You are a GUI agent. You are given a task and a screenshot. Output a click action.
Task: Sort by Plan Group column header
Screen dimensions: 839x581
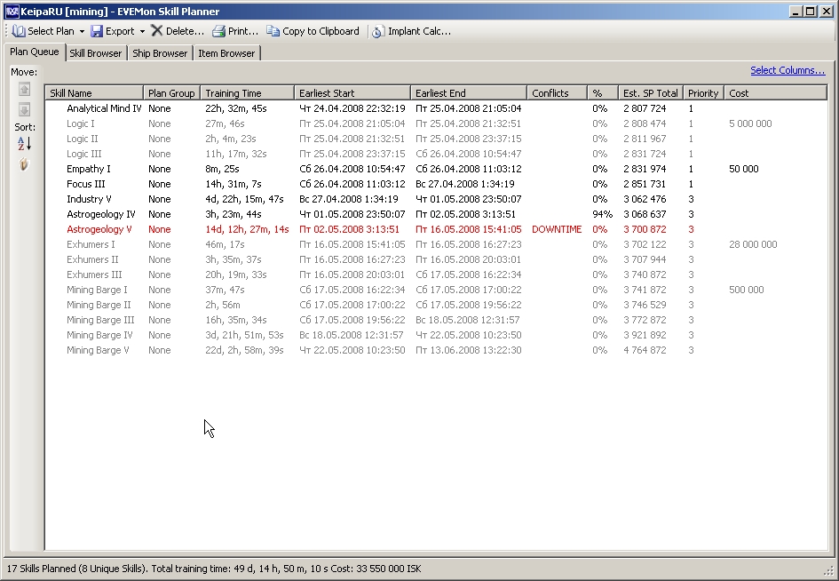coord(171,93)
